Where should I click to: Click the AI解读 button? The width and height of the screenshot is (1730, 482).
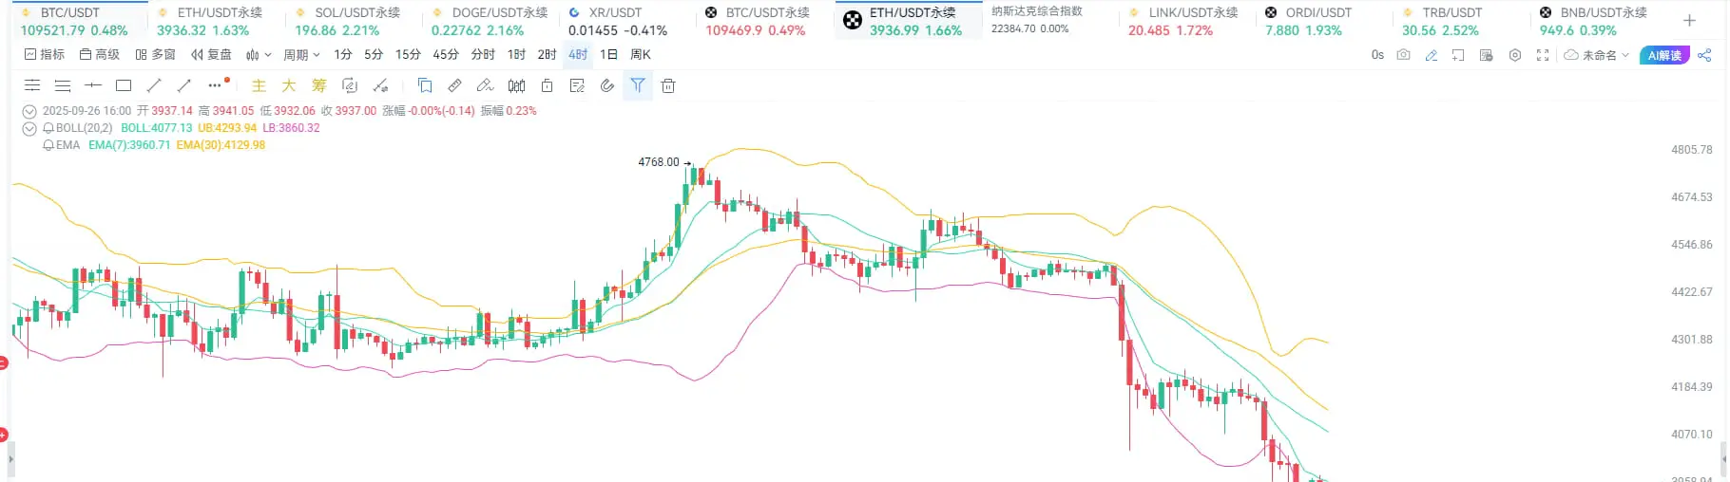1664,55
